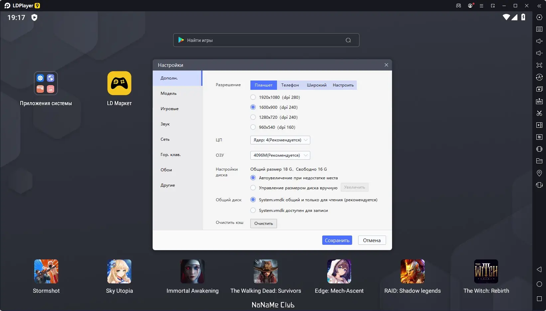Select System.vmdk доступен для записи
The width and height of the screenshot is (546, 311).
coord(253,210)
